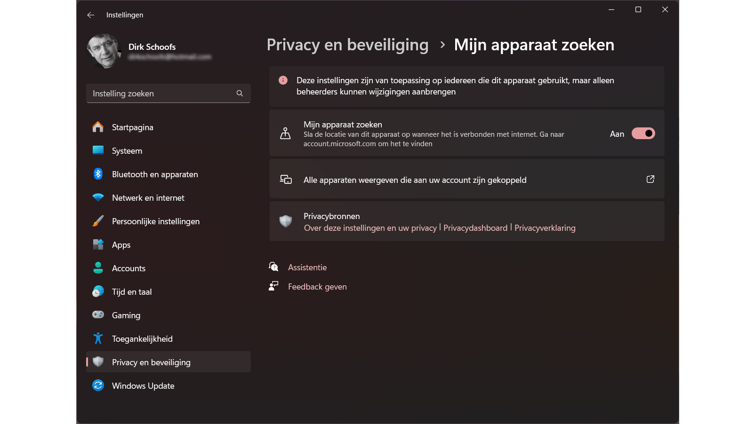Turn off the Mijn apparaat zoeken toggle
Screen dimensions: 755x424
coord(643,133)
